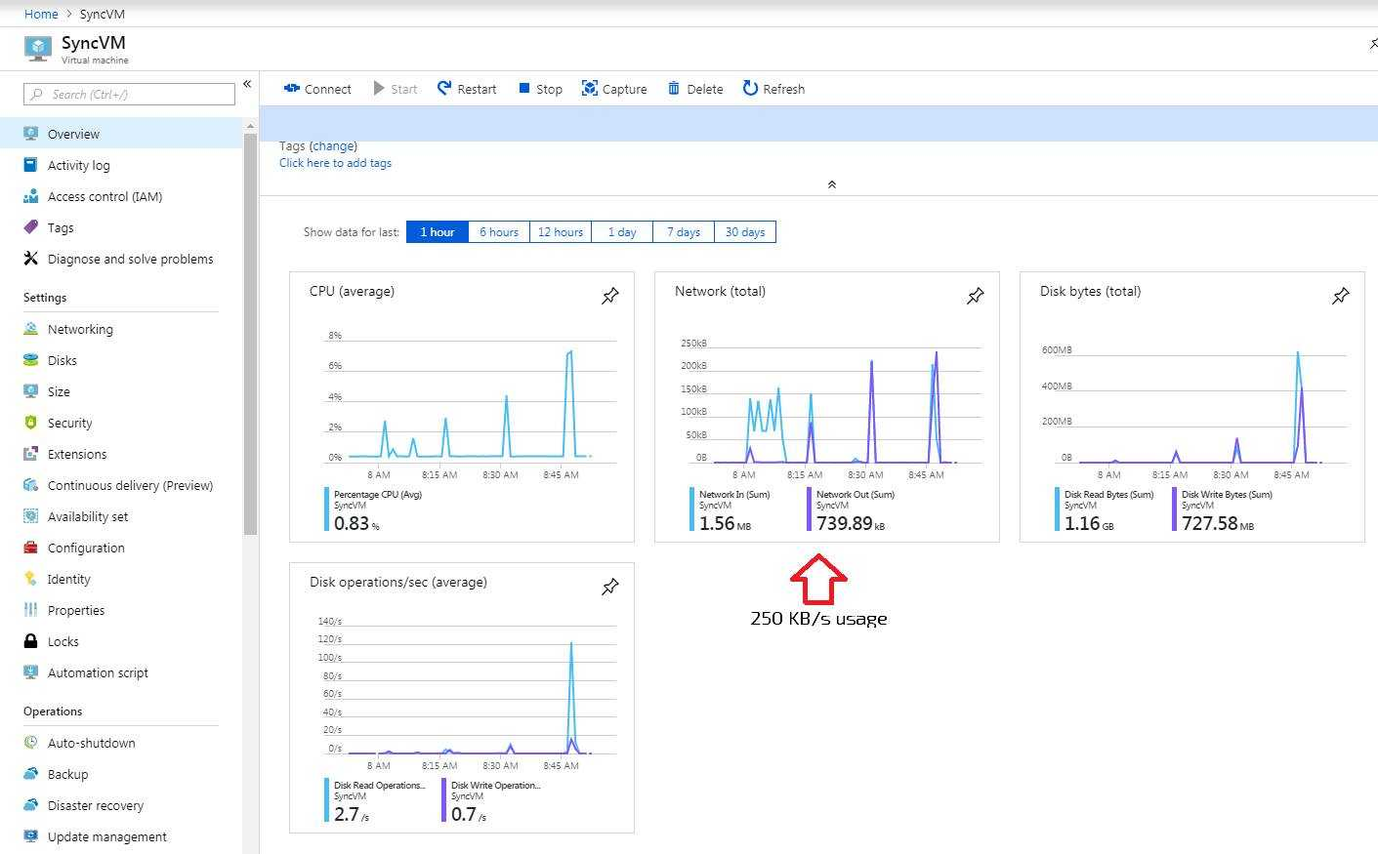This screenshot has height=854, width=1378.
Task: Collapse the essentials section chevron
Action: [832, 184]
